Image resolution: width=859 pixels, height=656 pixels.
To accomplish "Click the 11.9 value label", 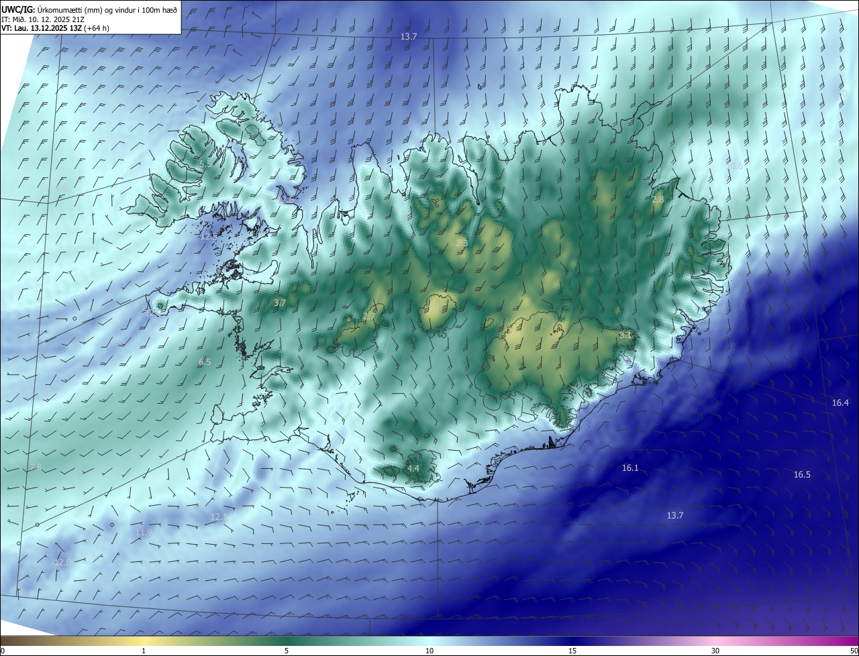I will tap(144, 532).
